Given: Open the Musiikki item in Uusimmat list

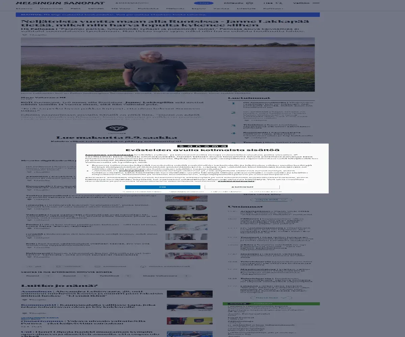Looking at the screenshot, I should click(x=273, y=255).
